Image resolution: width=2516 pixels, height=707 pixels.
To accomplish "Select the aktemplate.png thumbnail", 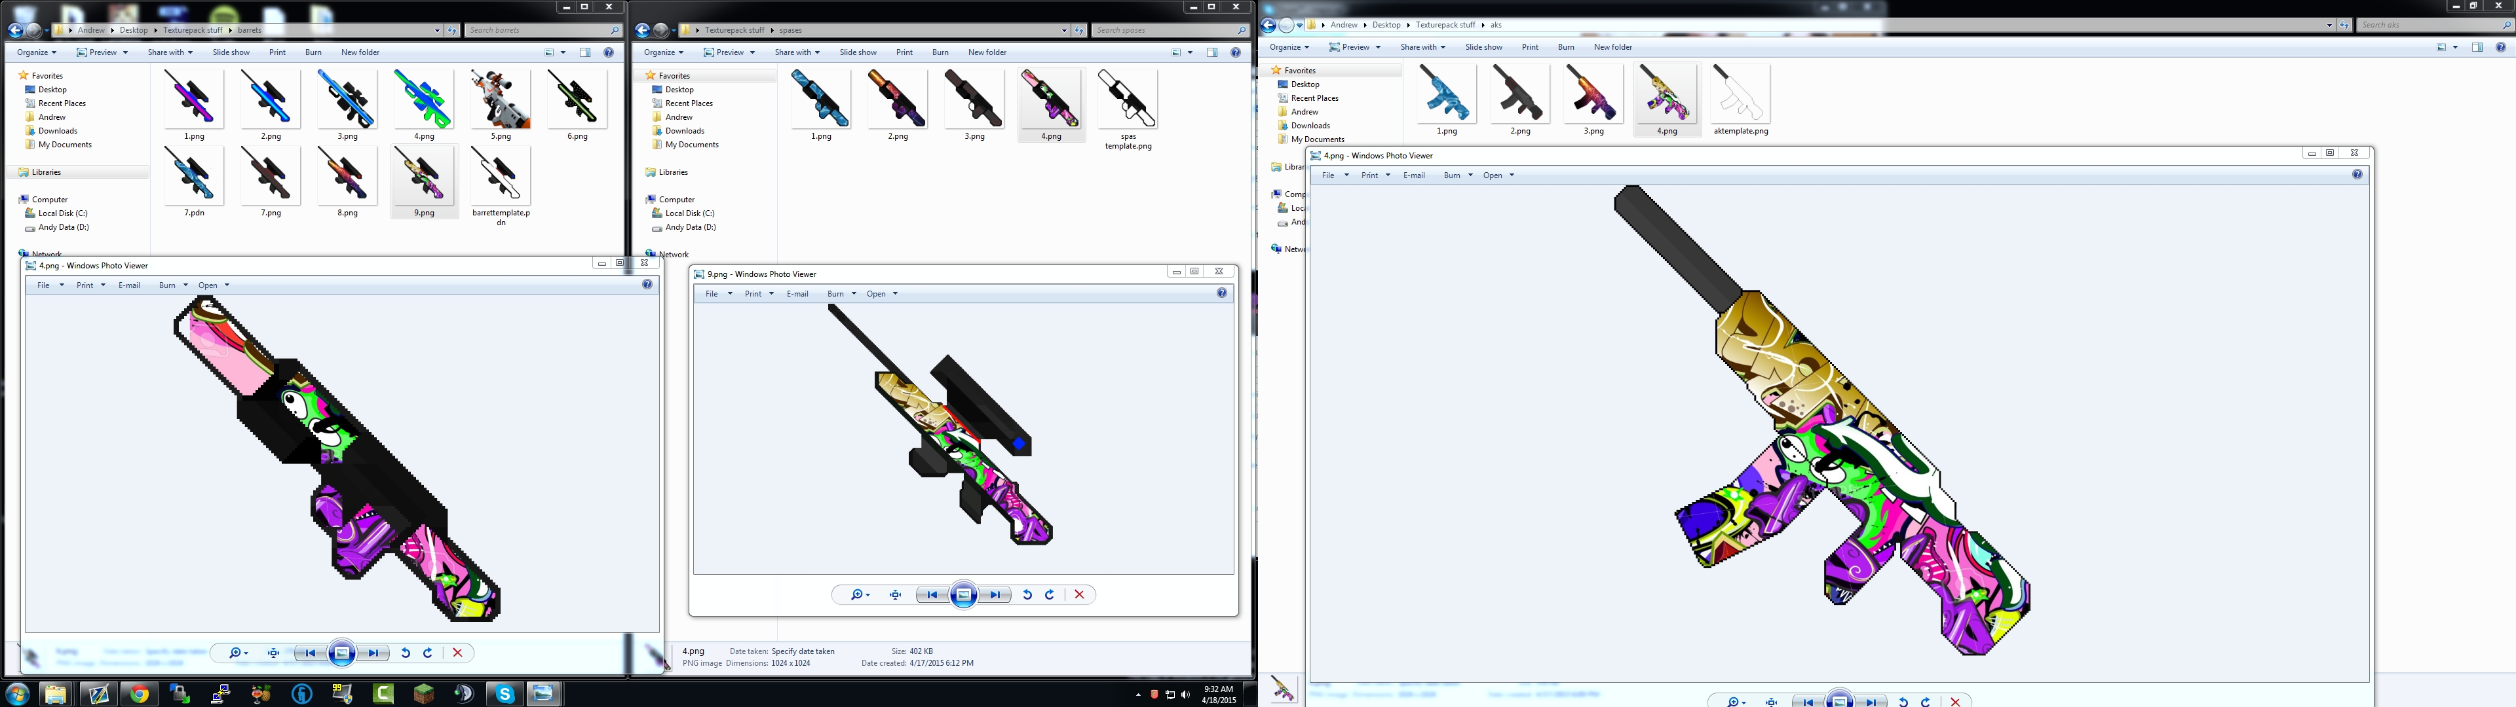I will point(1740,95).
